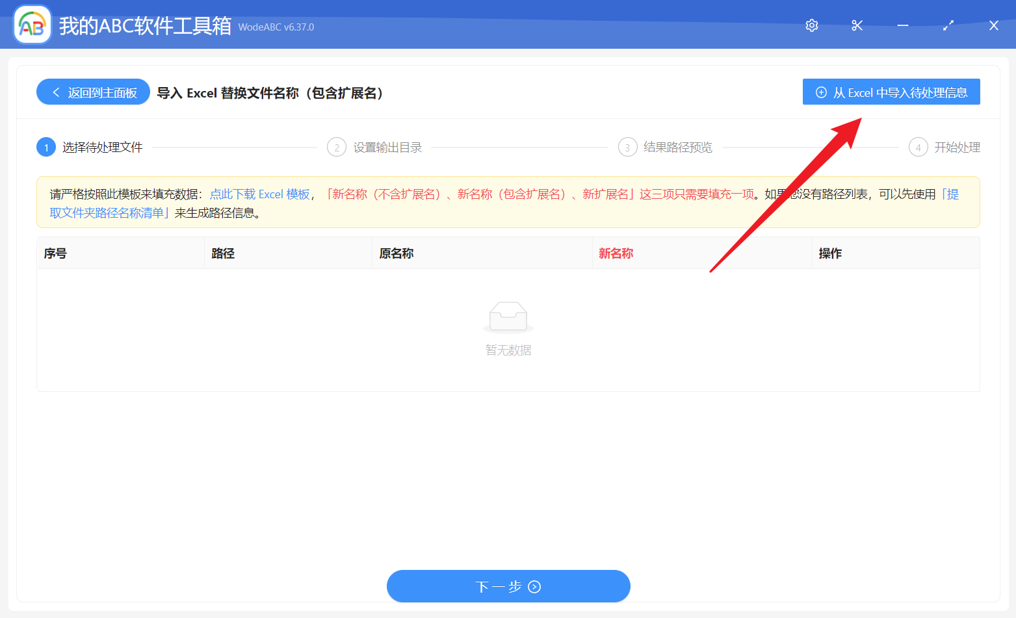Click the AB logo in the top left corner
1016x618 pixels.
(31, 24)
